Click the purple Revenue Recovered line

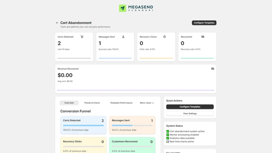(136, 90)
